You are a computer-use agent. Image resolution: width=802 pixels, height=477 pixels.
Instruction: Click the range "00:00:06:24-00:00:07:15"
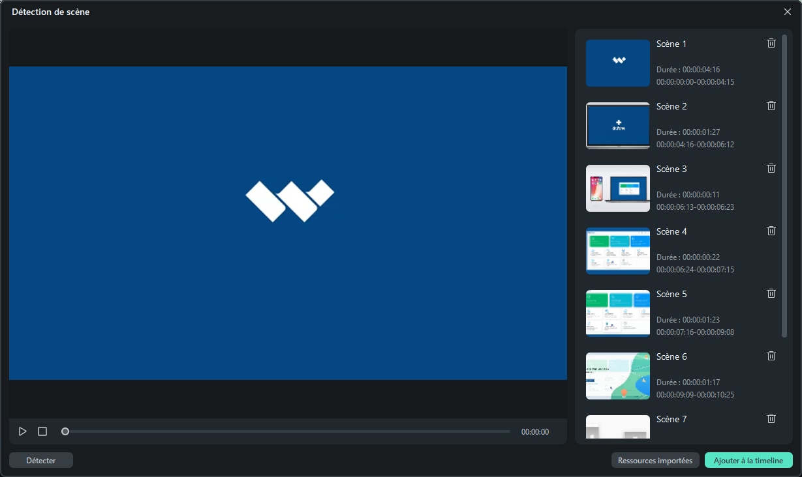point(695,270)
